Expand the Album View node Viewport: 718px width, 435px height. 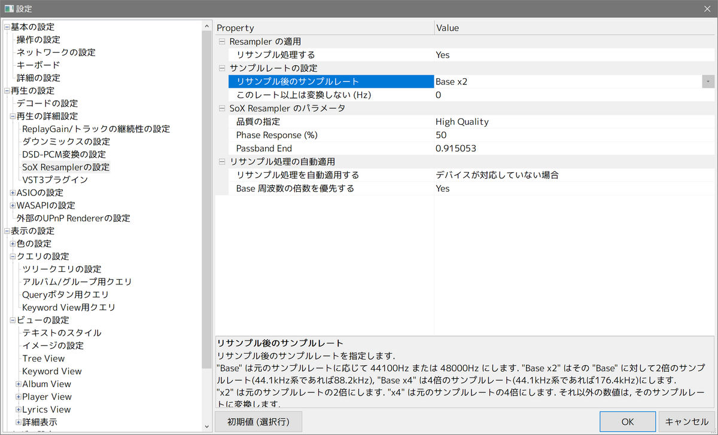pyautogui.click(x=19, y=384)
